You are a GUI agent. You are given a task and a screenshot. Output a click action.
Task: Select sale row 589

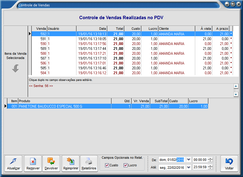click(132, 49)
